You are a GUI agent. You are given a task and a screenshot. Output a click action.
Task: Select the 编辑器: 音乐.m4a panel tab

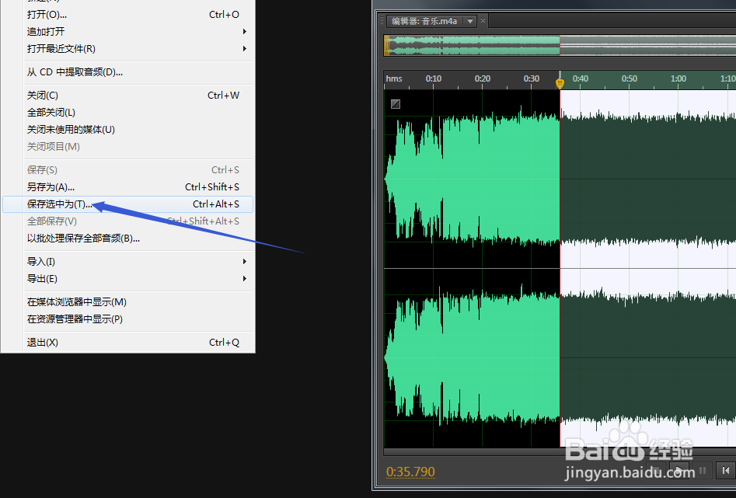point(424,21)
